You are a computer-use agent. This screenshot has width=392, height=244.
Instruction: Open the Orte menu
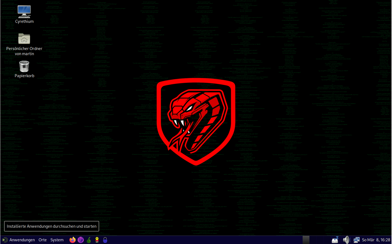click(43, 240)
